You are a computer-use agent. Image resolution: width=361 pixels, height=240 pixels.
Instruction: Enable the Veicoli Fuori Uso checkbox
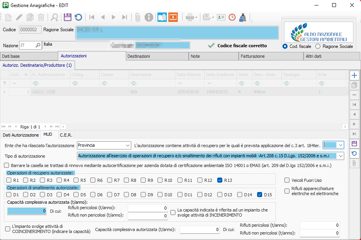pyautogui.click(x=288, y=180)
